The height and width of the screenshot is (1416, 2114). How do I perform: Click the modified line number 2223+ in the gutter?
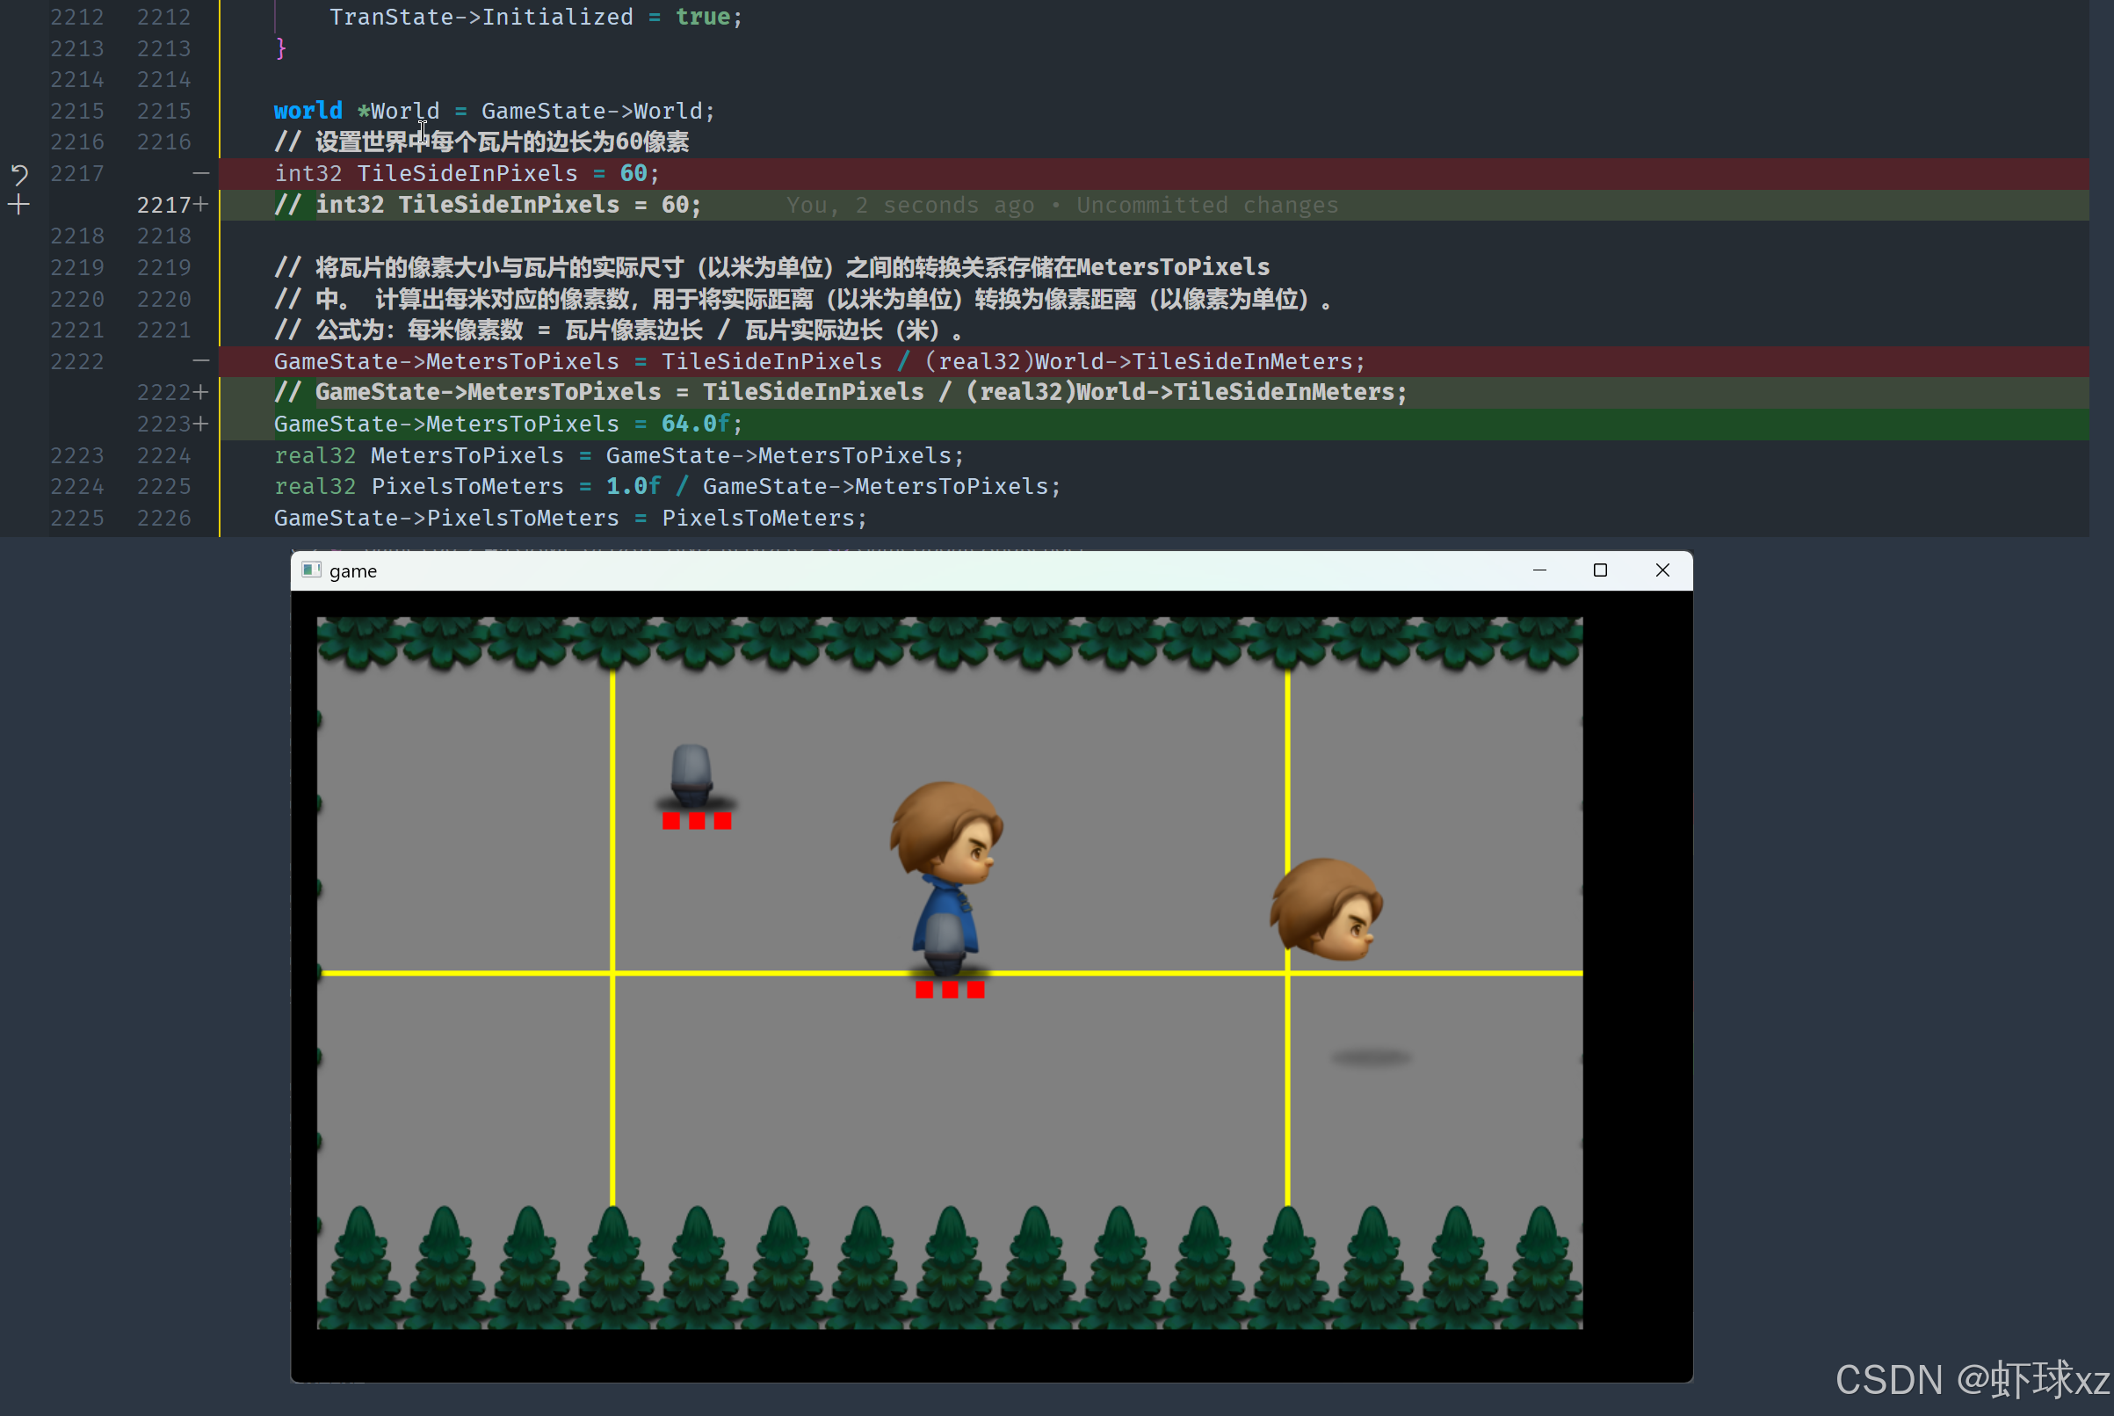click(x=172, y=424)
